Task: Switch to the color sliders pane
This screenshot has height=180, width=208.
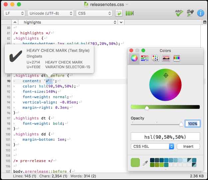Action: (x=145, y=58)
